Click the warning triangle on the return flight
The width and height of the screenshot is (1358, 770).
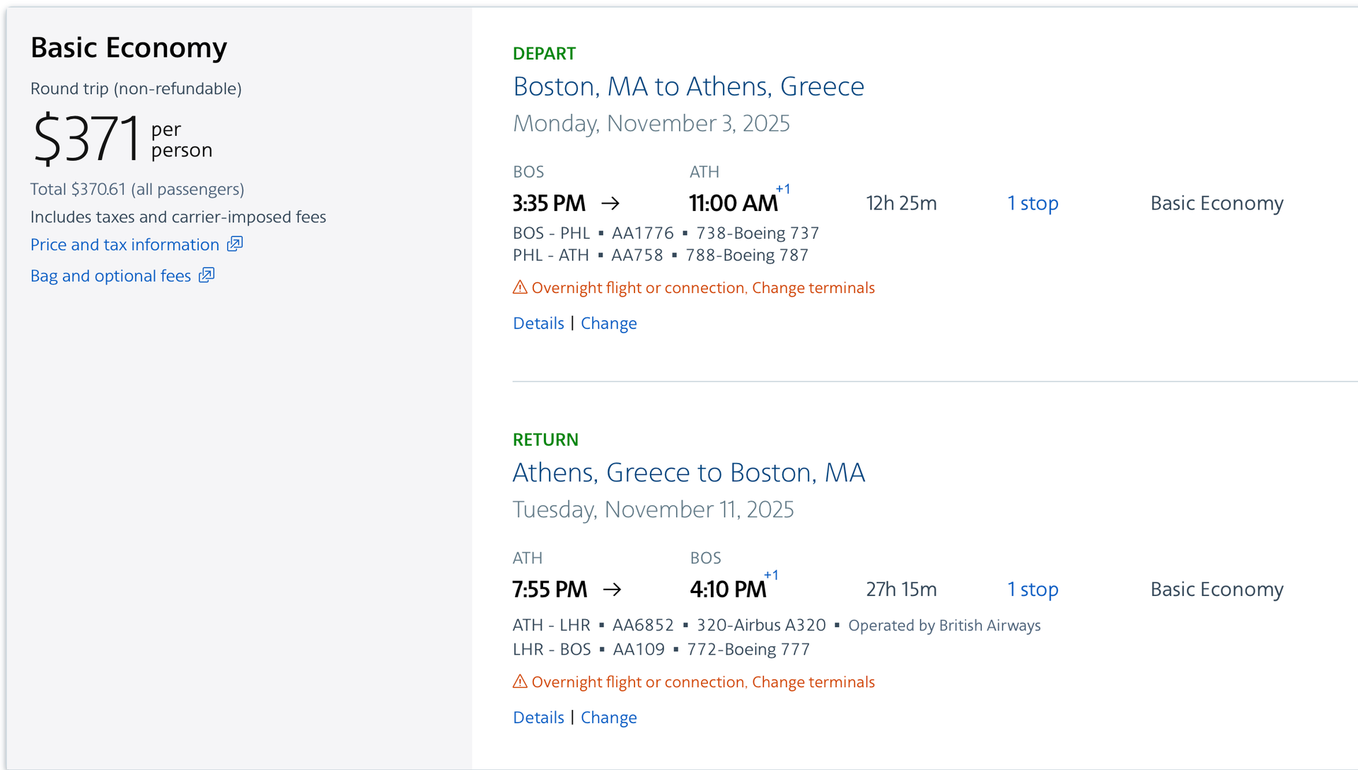(x=520, y=682)
